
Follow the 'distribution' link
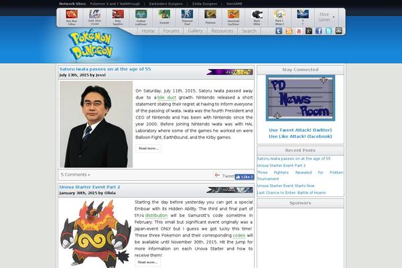click(x=156, y=216)
